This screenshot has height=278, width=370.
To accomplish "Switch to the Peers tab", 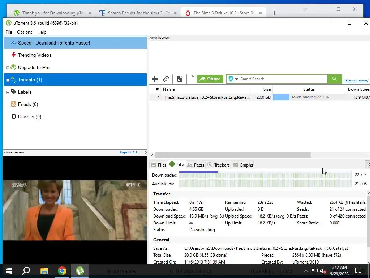I will [195, 165].
